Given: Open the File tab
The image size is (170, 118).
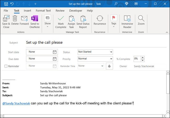Looking at the screenshot, I should [6, 11].
